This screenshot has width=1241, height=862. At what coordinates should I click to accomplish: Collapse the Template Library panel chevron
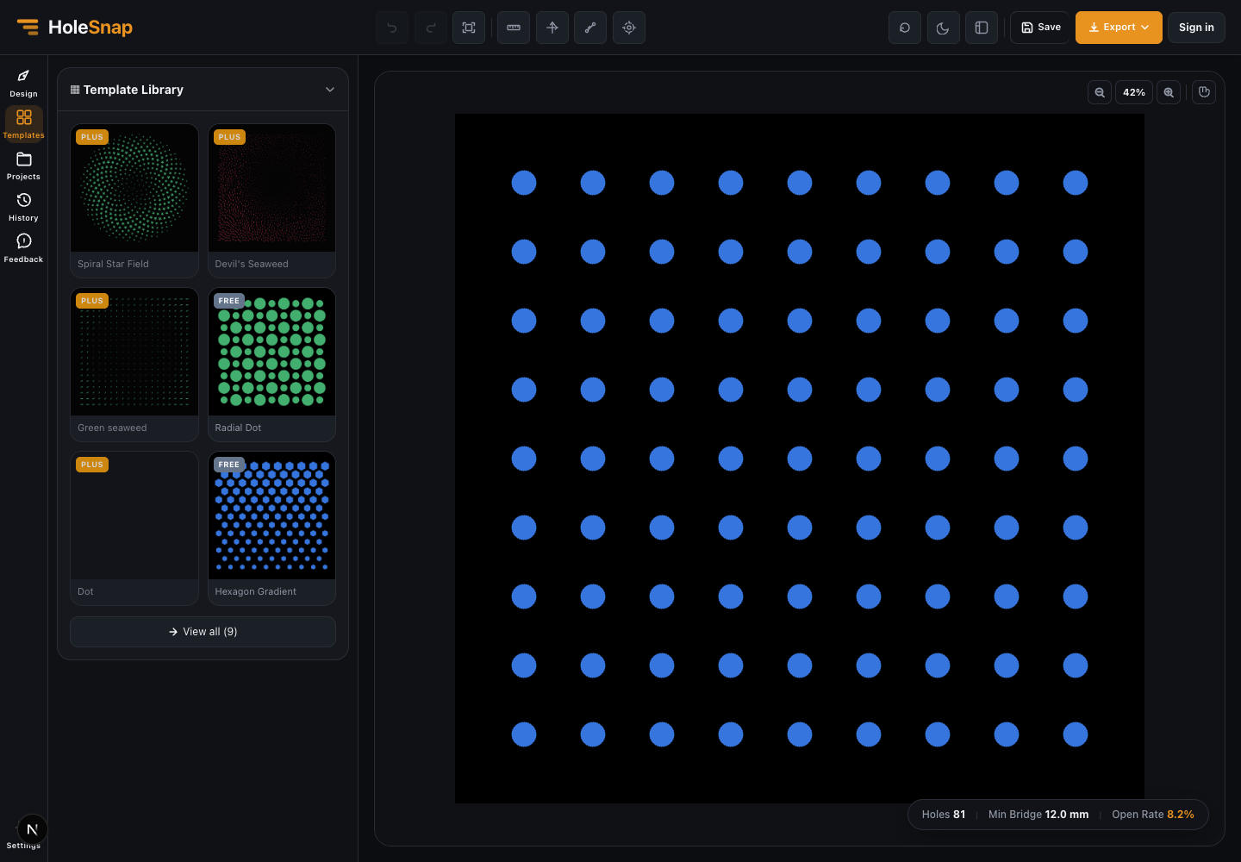click(x=330, y=90)
